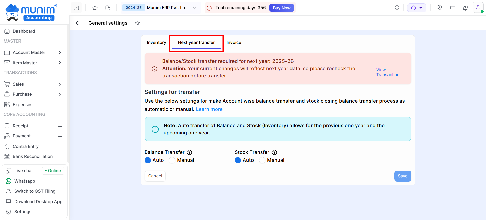This screenshot has width=486, height=220.
Task: Switch to the Invoice tab
Action: (x=234, y=42)
